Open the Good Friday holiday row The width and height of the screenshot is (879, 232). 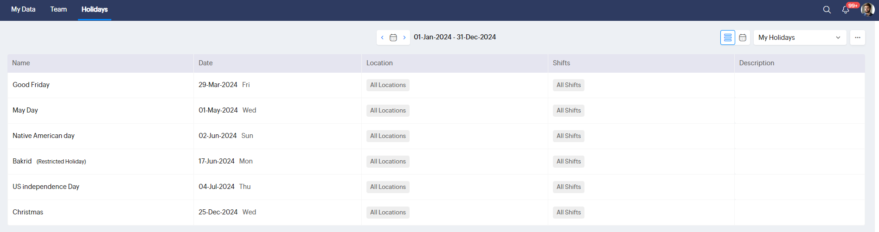[436, 85]
